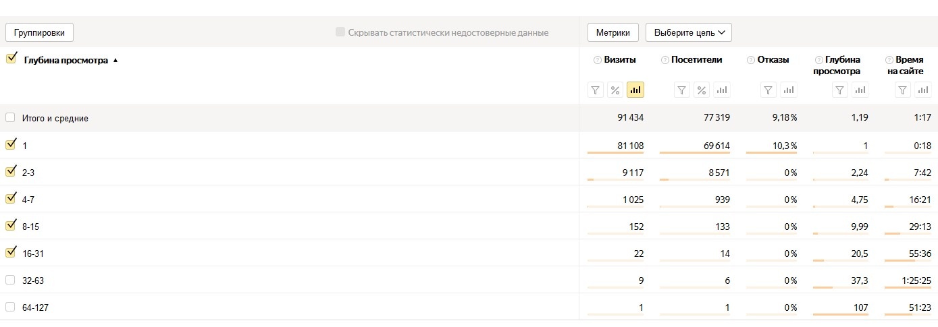Viewport: 938px width, 327px height.
Task: Uncheck the row checkbox for depth 1
Action: point(11,144)
